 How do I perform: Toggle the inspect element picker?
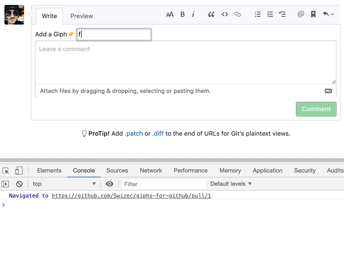6,171
